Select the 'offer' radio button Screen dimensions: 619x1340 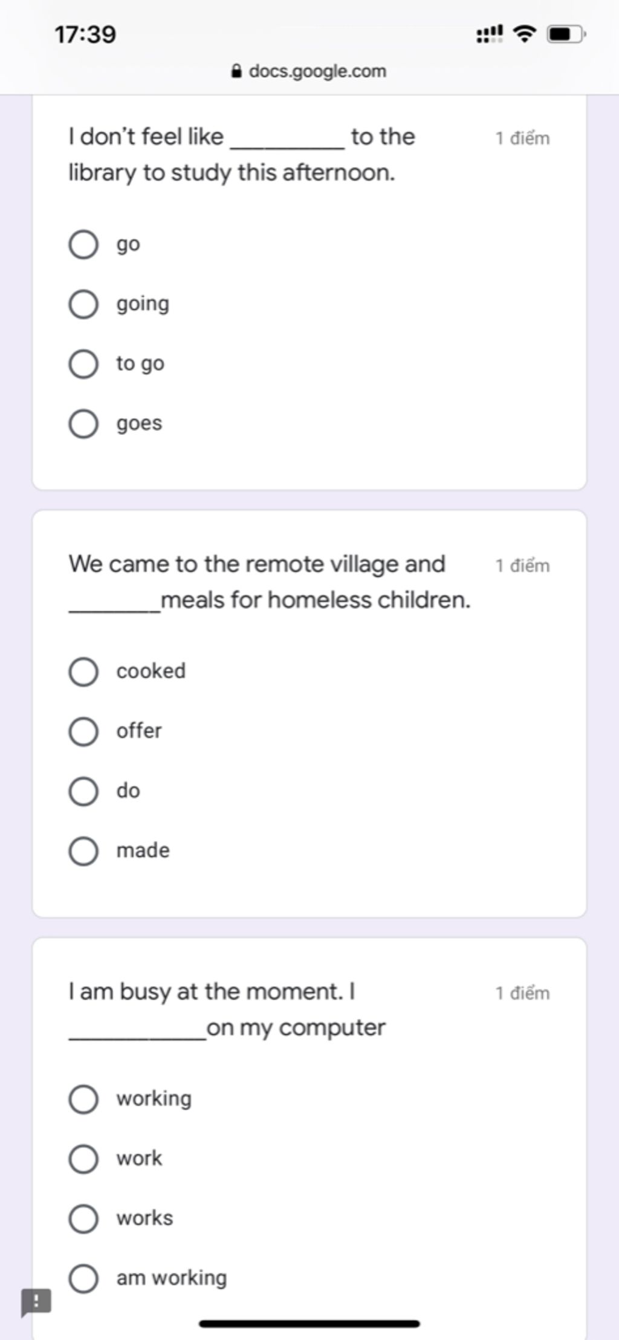click(83, 731)
